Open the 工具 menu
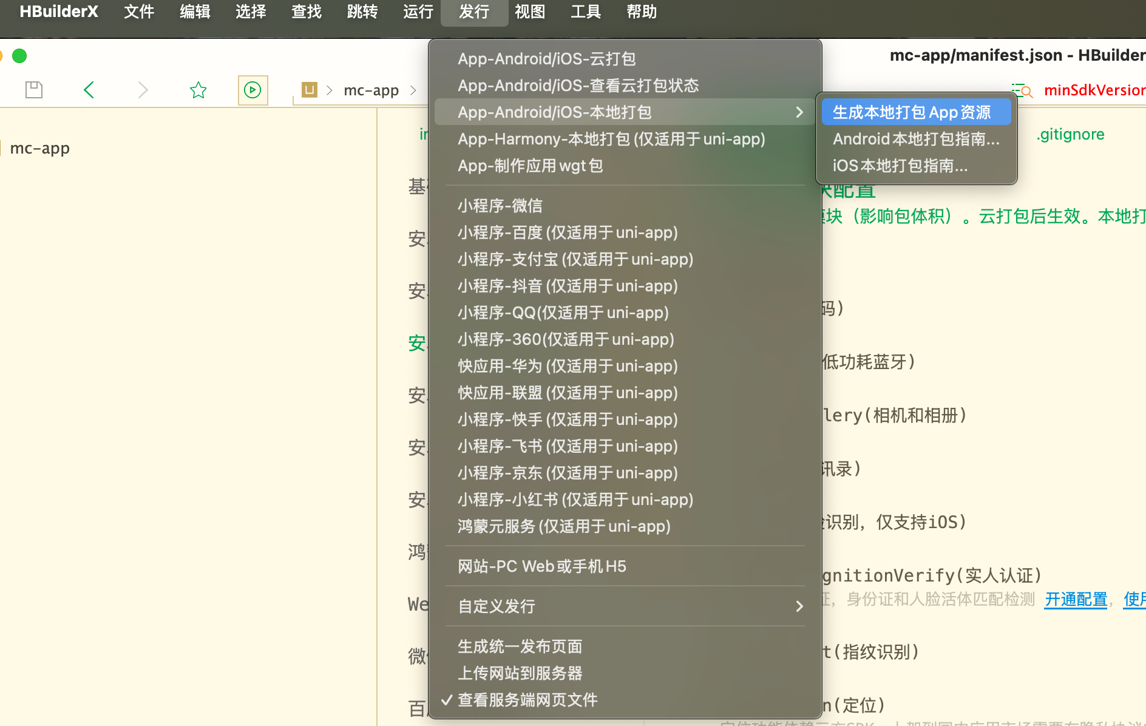The image size is (1146, 726). click(x=586, y=12)
